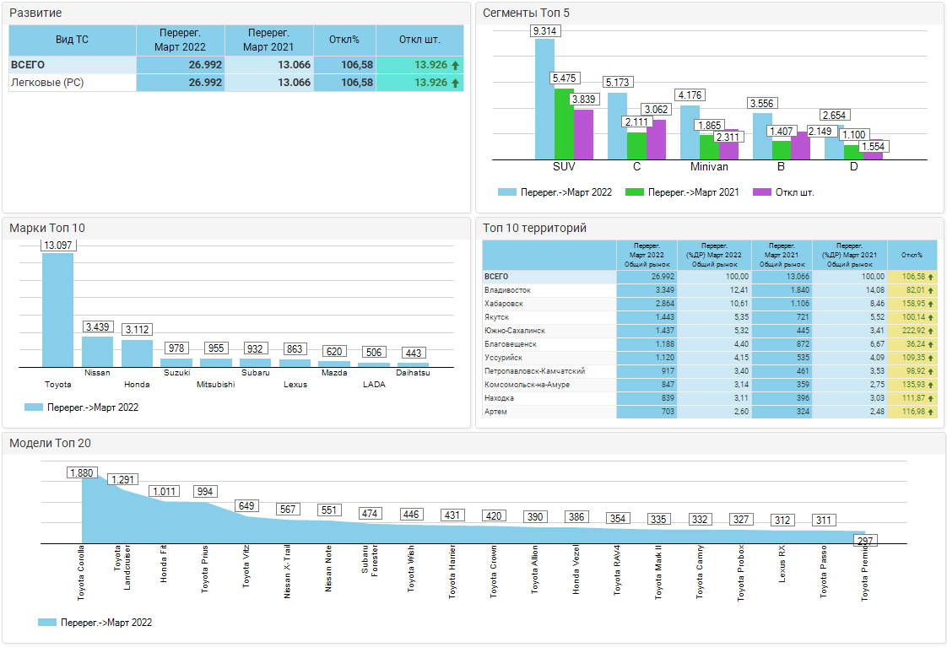The image size is (947, 669).
Task: Click the green arrow in Легковые (PC) row
Action: 455,83
